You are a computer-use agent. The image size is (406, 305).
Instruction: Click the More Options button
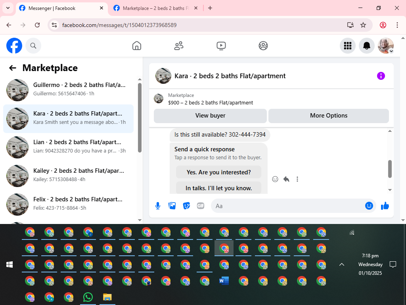[x=329, y=116]
